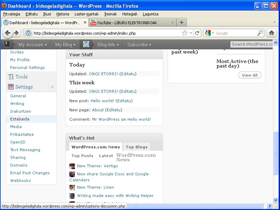Open the Sharing settings link

click(x=18, y=157)
